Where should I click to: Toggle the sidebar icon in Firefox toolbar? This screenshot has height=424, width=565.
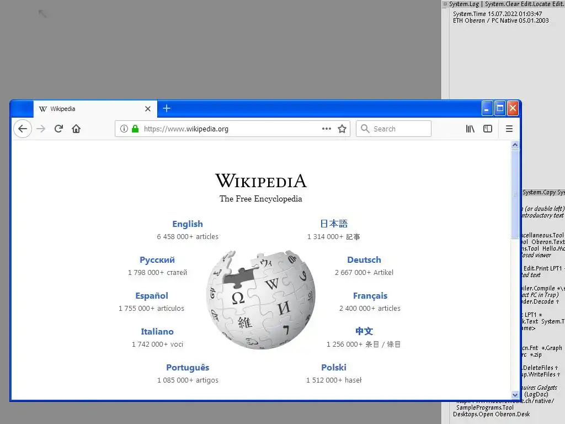(x=488, y=129)
